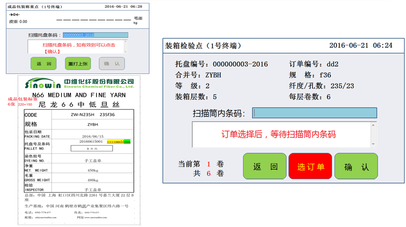
Task: Click the red 选订单 button
Action: click(x=310, y=166)
